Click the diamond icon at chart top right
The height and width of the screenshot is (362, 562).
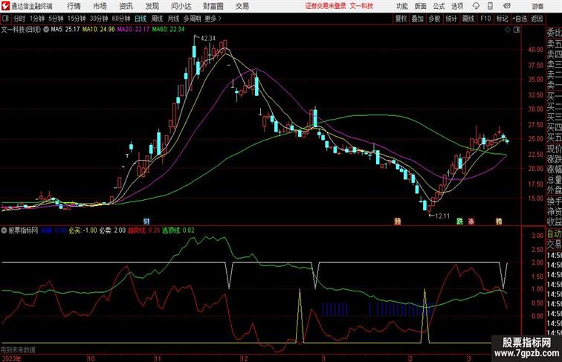pos(508,30)
